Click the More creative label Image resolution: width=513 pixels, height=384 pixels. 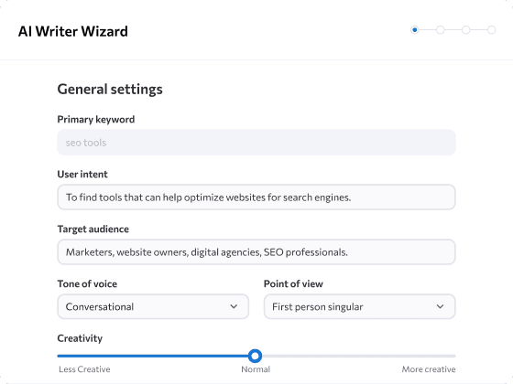(429, 369)
